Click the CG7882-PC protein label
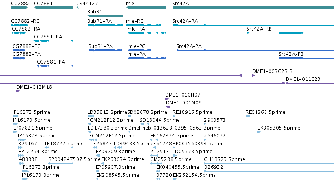Viewport: 334px width, 181px height. pos(26,46)
